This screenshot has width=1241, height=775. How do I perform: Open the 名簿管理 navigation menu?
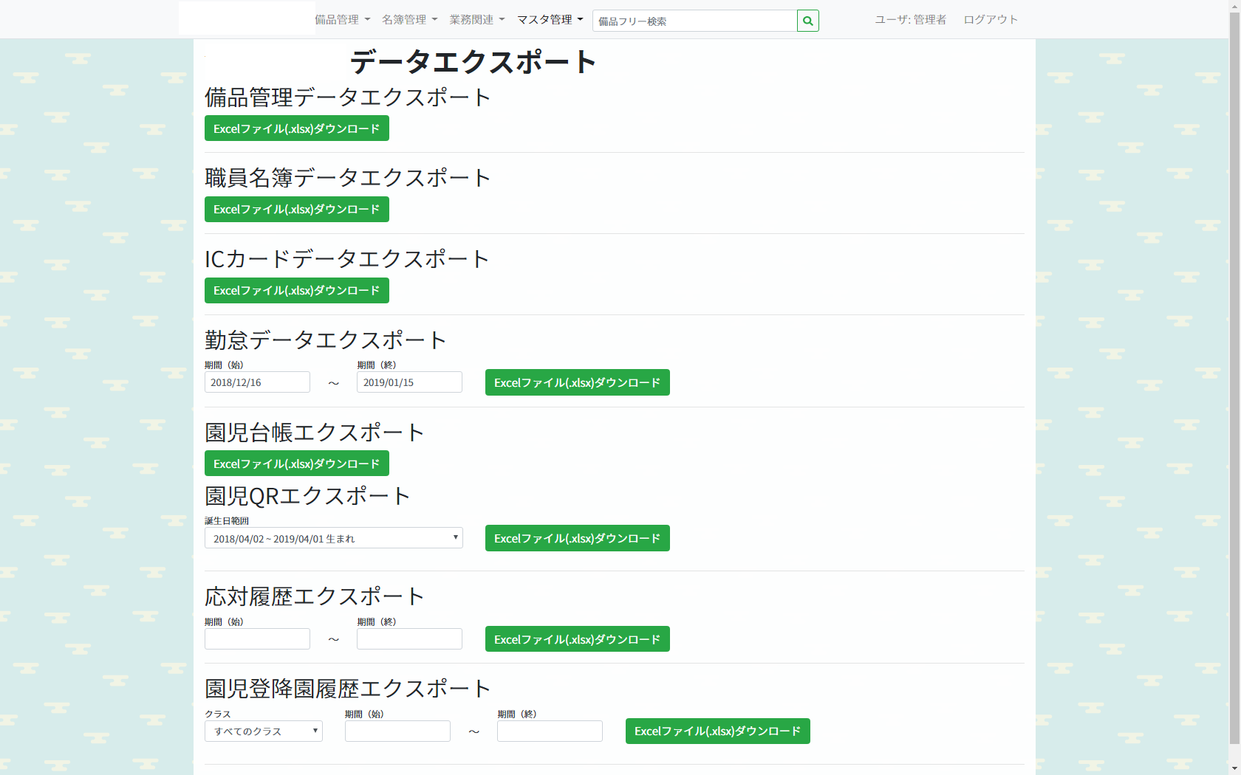click(x=409, y=20)
